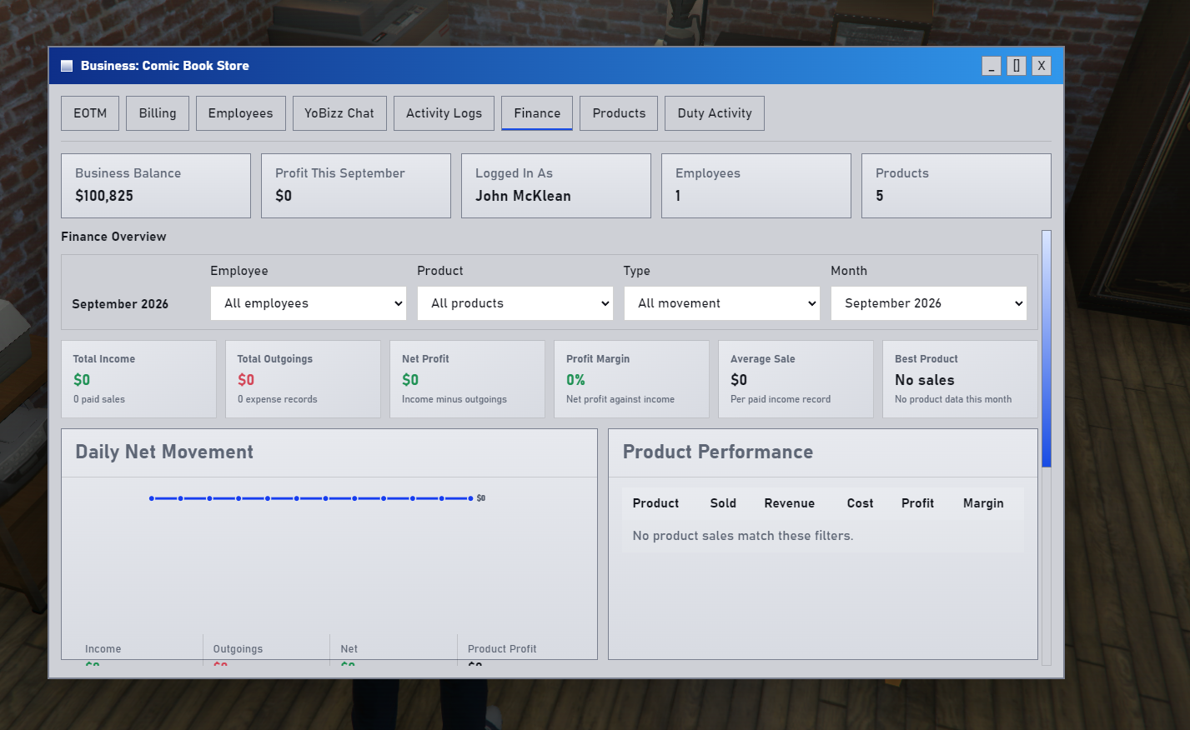
Task: Open the All movement type dropdown
Action: pos(722,303)
